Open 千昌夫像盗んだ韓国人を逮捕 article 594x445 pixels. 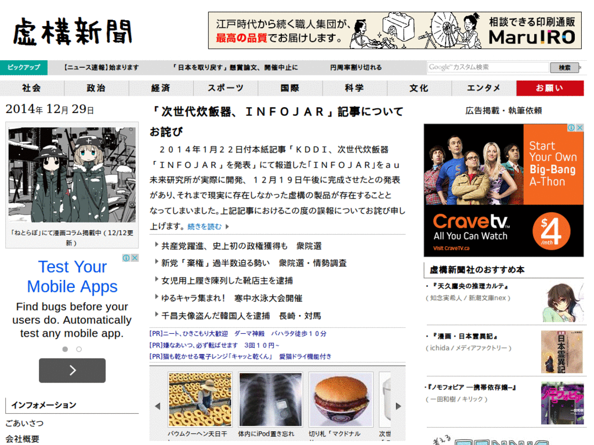click(241, 316)
